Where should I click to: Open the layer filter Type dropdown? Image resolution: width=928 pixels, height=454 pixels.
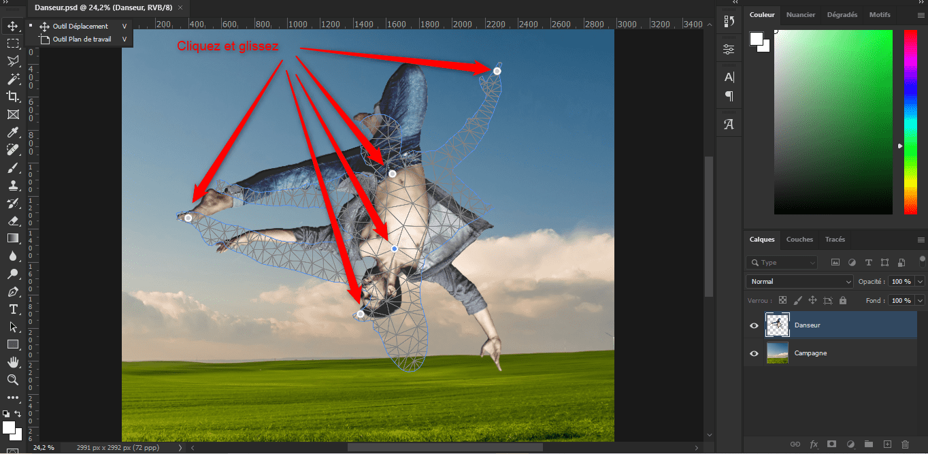pyautogui.click(x=782, y=262)
